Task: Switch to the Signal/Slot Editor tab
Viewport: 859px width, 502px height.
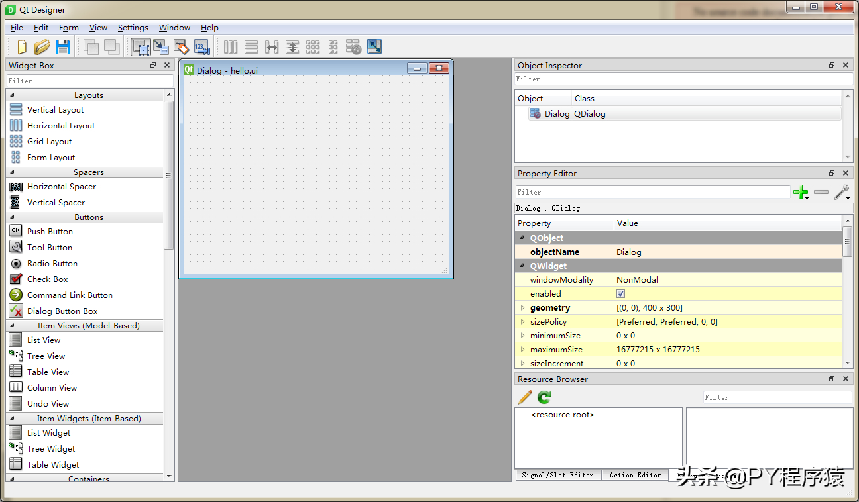Action: pyautogui.click(x=557, y=475)
